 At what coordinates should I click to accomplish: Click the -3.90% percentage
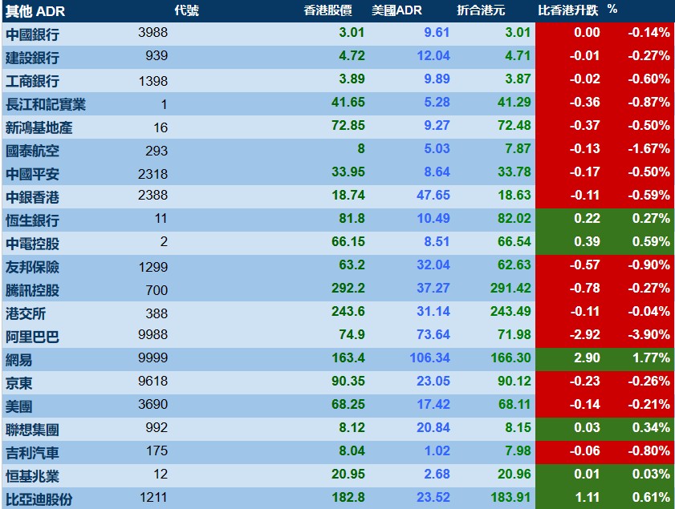click(x=649, y=334)
